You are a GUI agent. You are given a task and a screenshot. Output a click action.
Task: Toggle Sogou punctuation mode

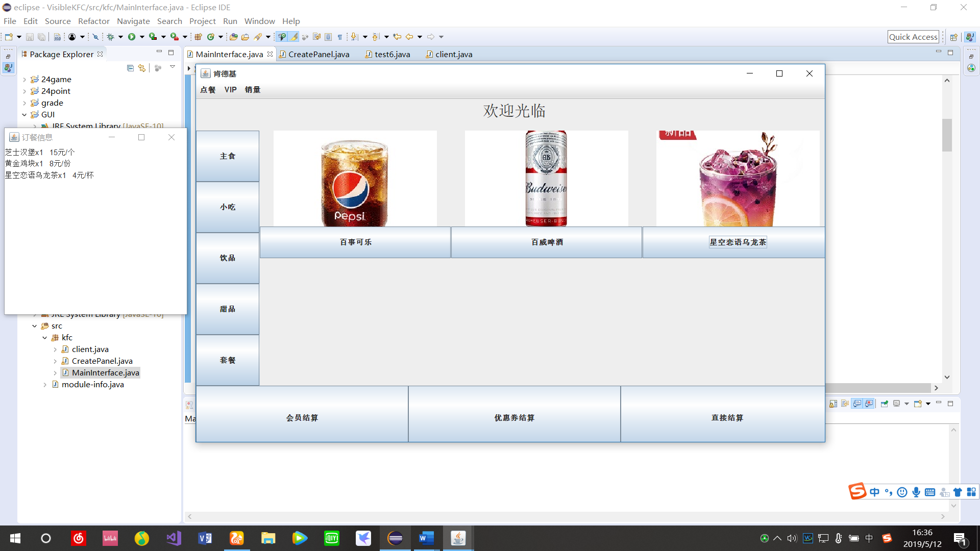coord(889,492)
